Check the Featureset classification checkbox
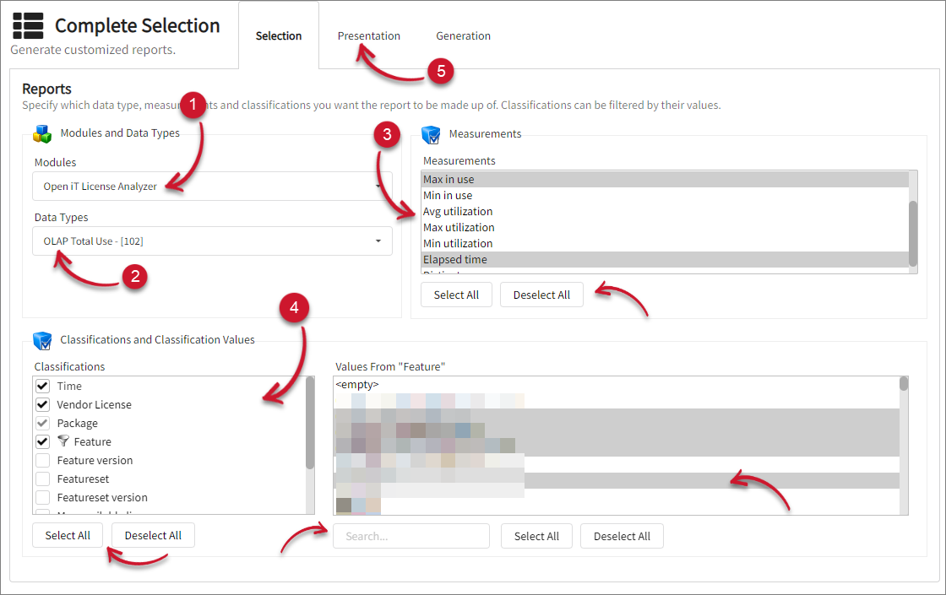 pyautogui.click(x=43, y=479)
